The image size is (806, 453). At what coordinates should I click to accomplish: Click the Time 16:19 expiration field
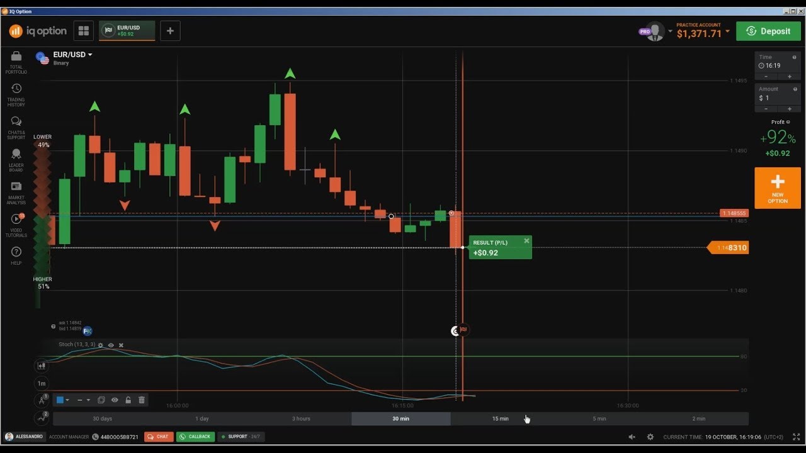pyautogui.click(x=778, y=62)
